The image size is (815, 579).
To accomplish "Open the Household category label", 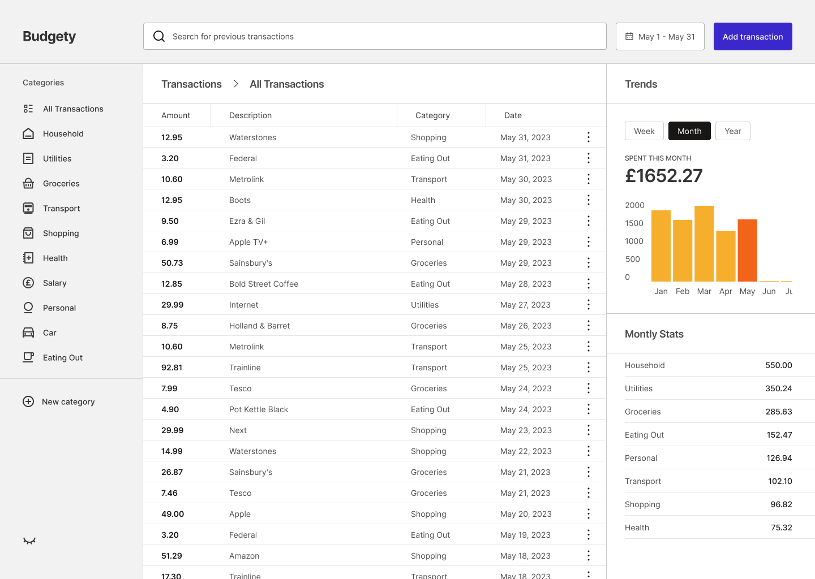I will point(63,133).
